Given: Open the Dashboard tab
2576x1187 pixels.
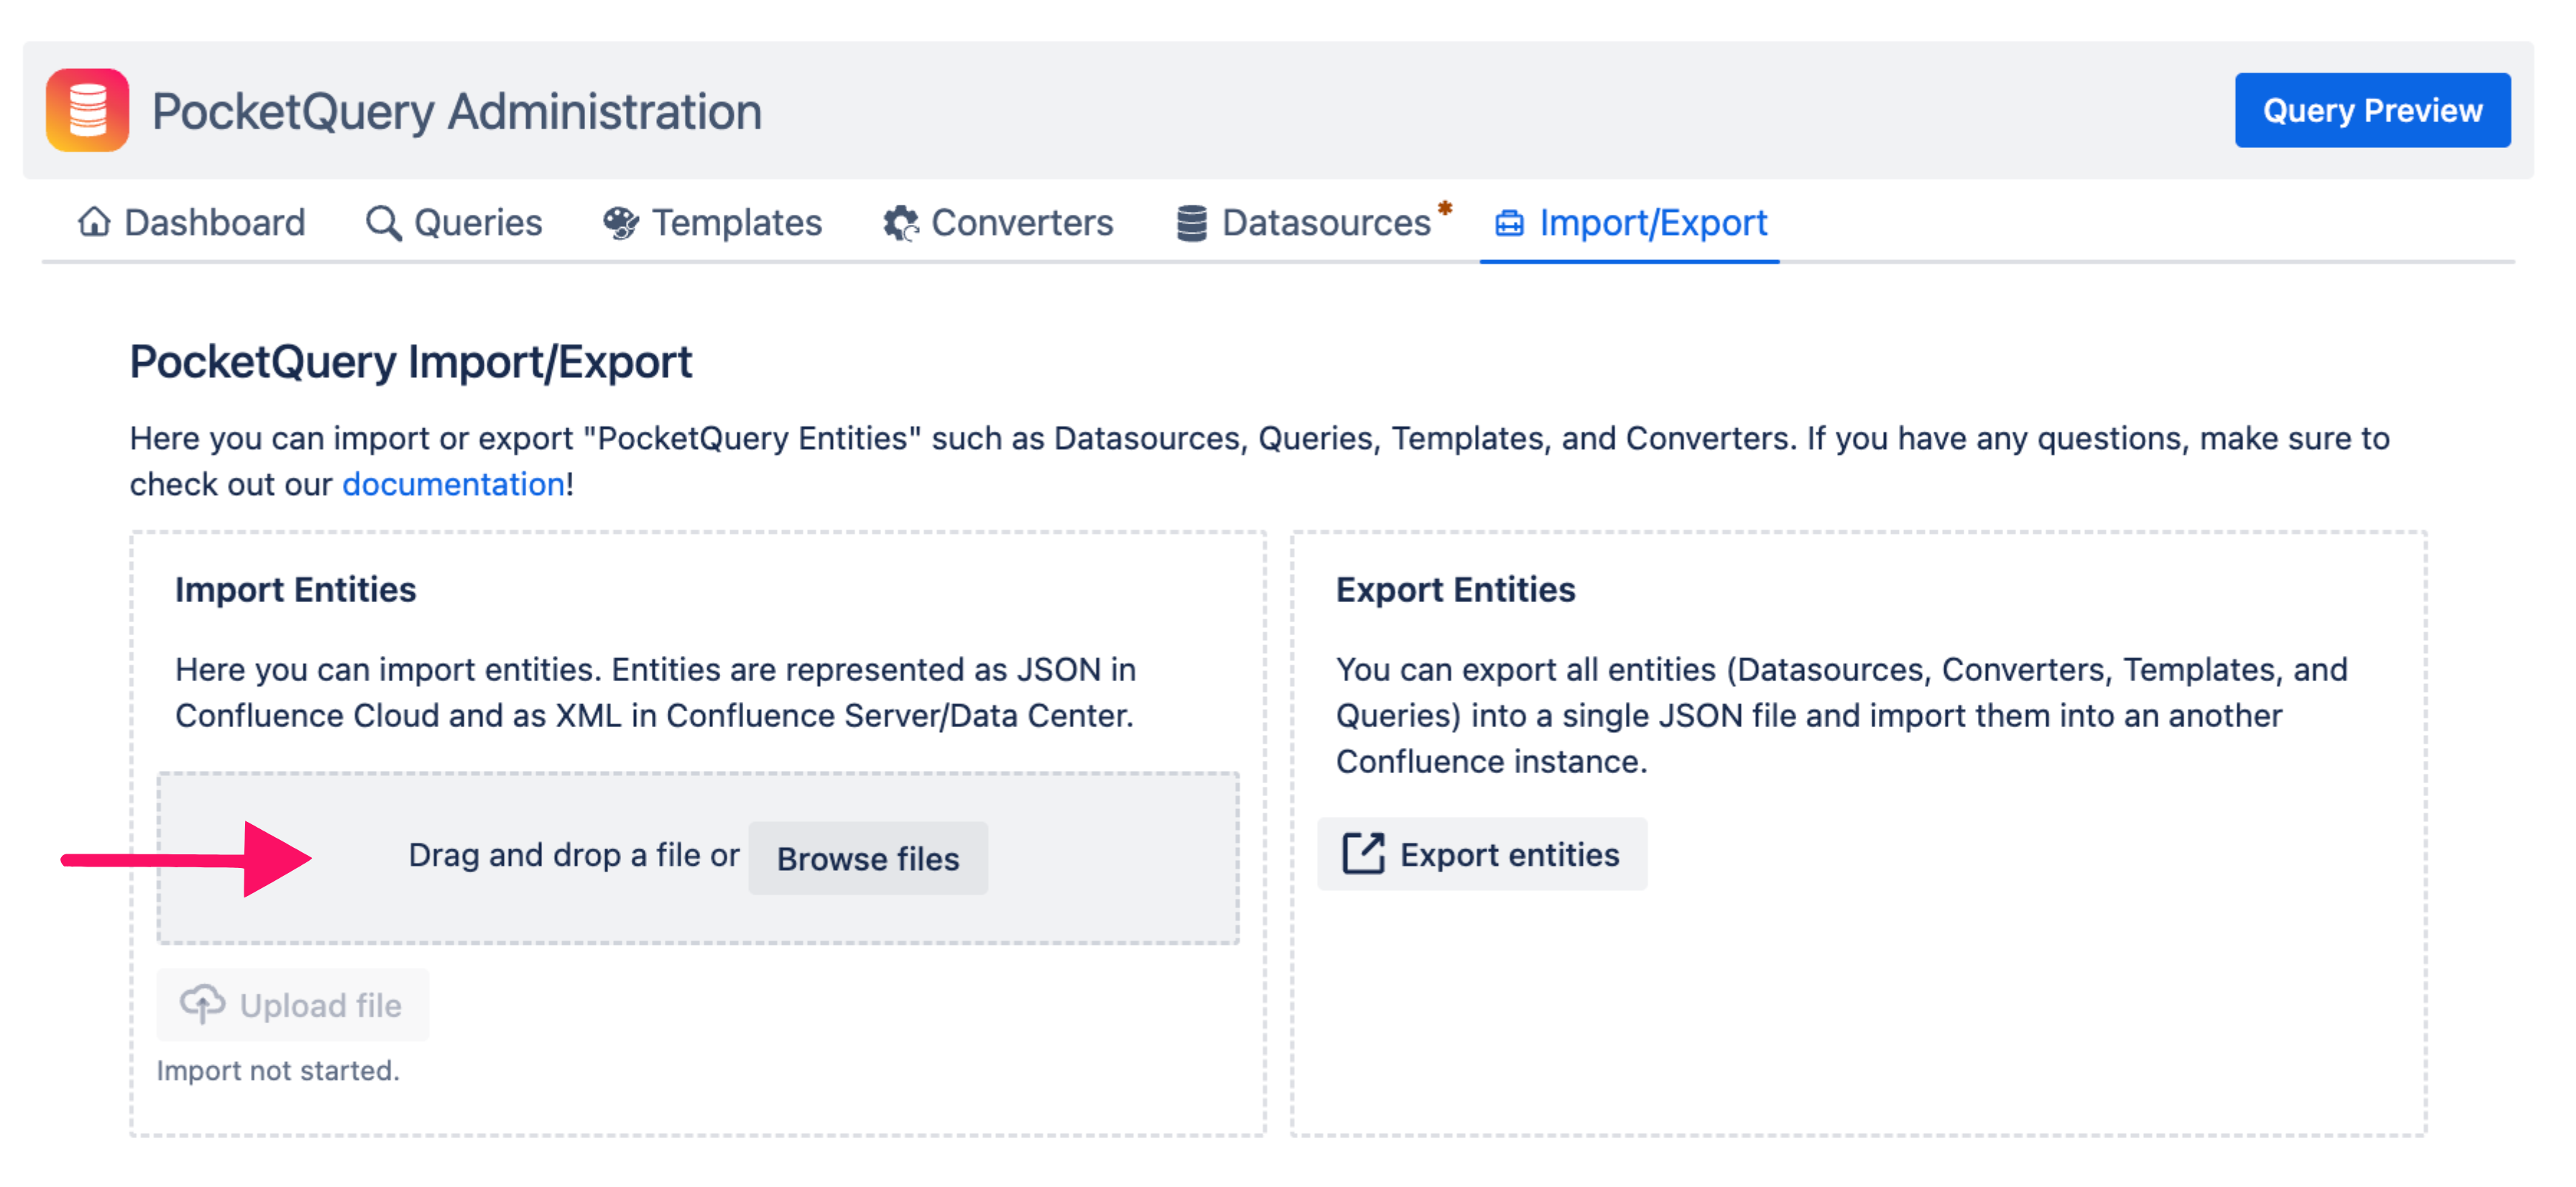Looking at the screenshot, I should point(214,222).
